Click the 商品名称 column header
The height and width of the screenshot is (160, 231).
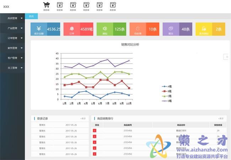[x=181, y=125]
